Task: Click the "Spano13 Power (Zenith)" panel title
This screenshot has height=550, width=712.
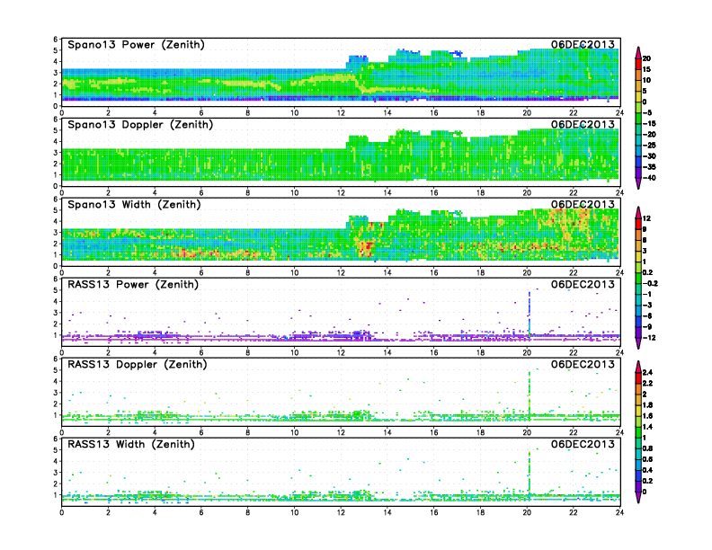Action: (x=136, y=44)
